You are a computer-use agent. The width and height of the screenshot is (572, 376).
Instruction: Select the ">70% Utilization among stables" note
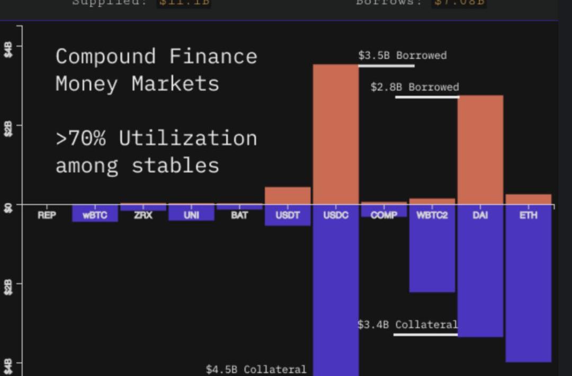click(156, 152)
